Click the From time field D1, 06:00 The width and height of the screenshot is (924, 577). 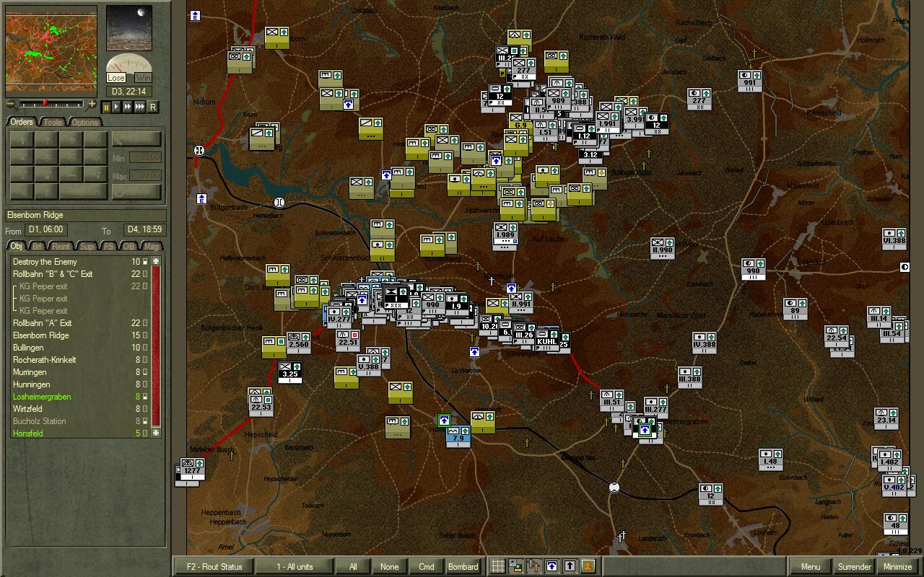coord(46,229)
